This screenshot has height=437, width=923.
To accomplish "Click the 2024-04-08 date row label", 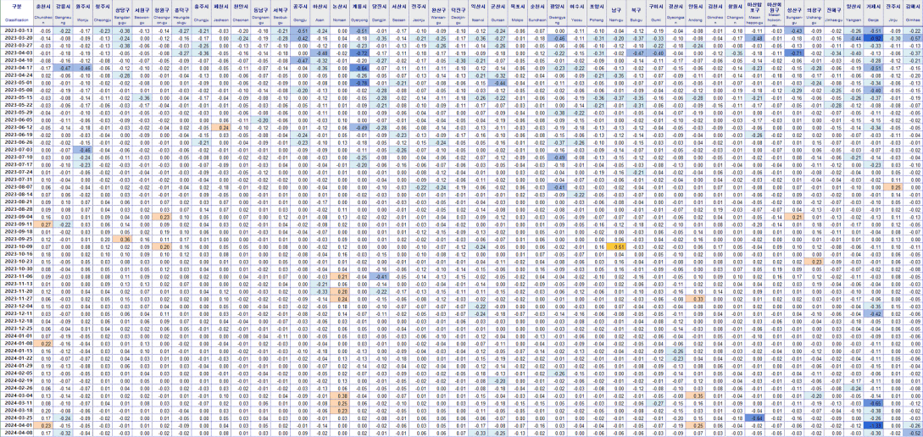I will tap(17, 432).
